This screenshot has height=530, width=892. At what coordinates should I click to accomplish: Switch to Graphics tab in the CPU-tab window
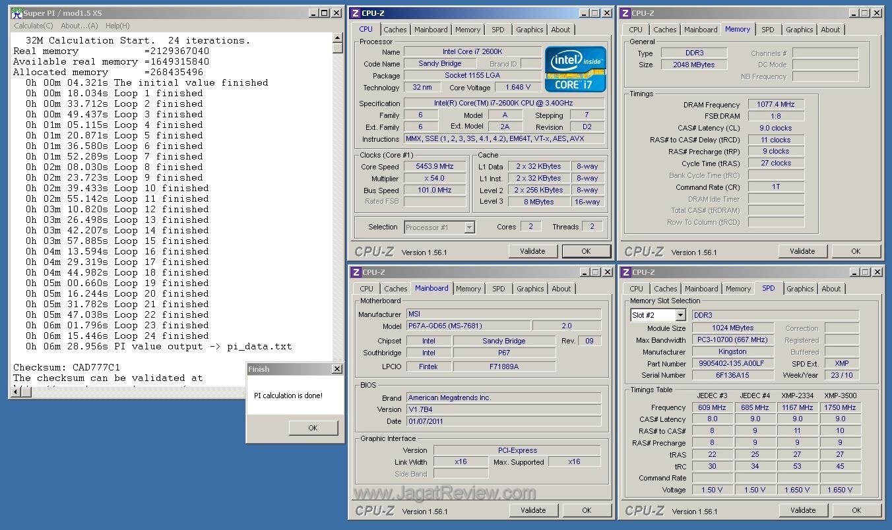(530, 30)
